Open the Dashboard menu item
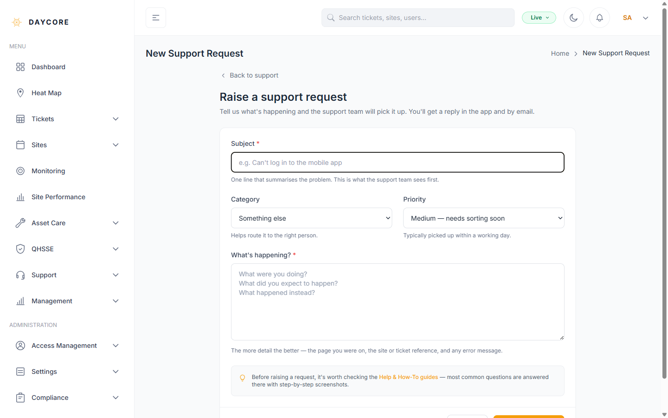The height and width of the screenshot is (418, 668). coord(67,67)
